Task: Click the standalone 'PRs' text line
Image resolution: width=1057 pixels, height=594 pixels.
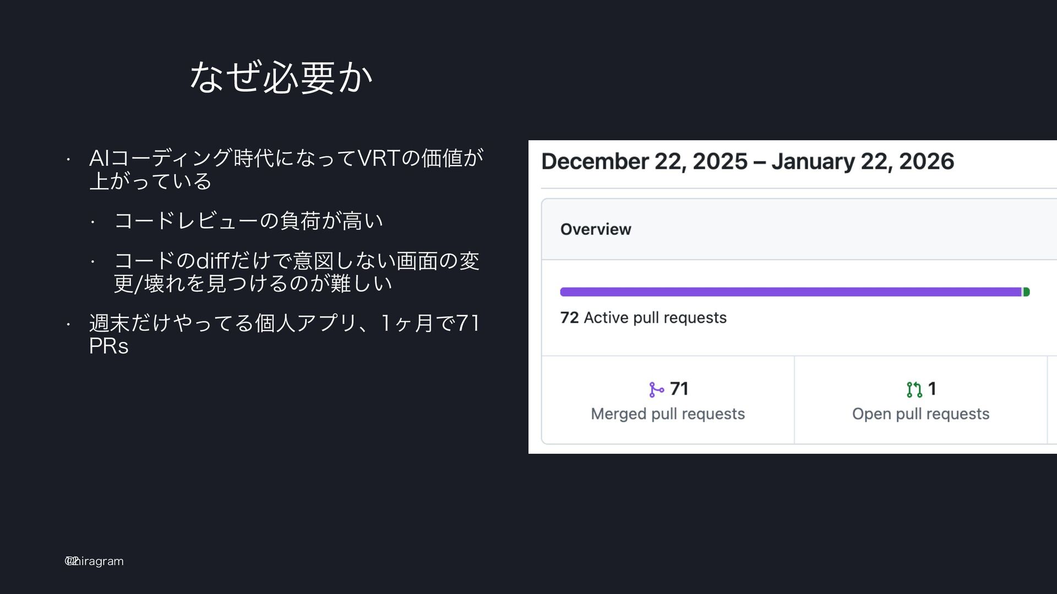Action: (109, 346)
